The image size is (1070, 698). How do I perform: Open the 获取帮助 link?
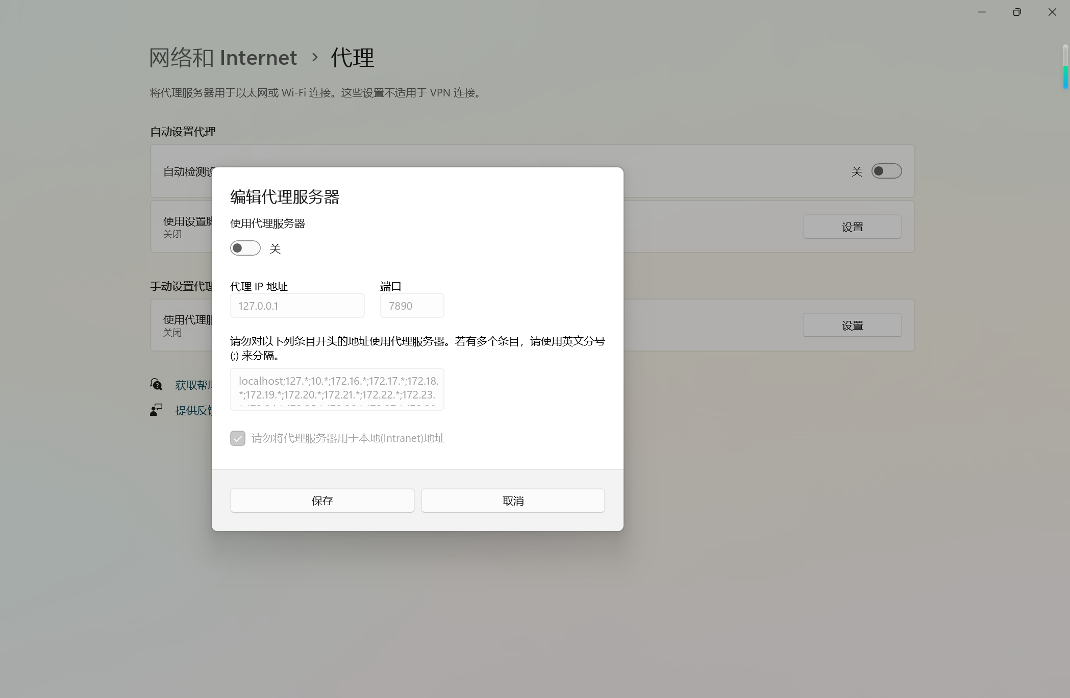[193, 385]
